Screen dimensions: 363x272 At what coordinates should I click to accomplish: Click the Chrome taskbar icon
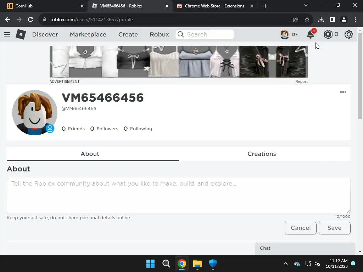click(182, 263)
